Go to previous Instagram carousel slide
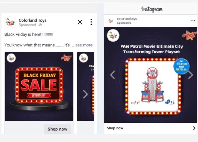The height and width of the screenshot is (142, 198). coord(112,75)
